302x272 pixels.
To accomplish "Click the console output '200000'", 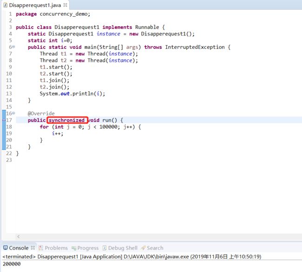I will (x=12, y=264).
